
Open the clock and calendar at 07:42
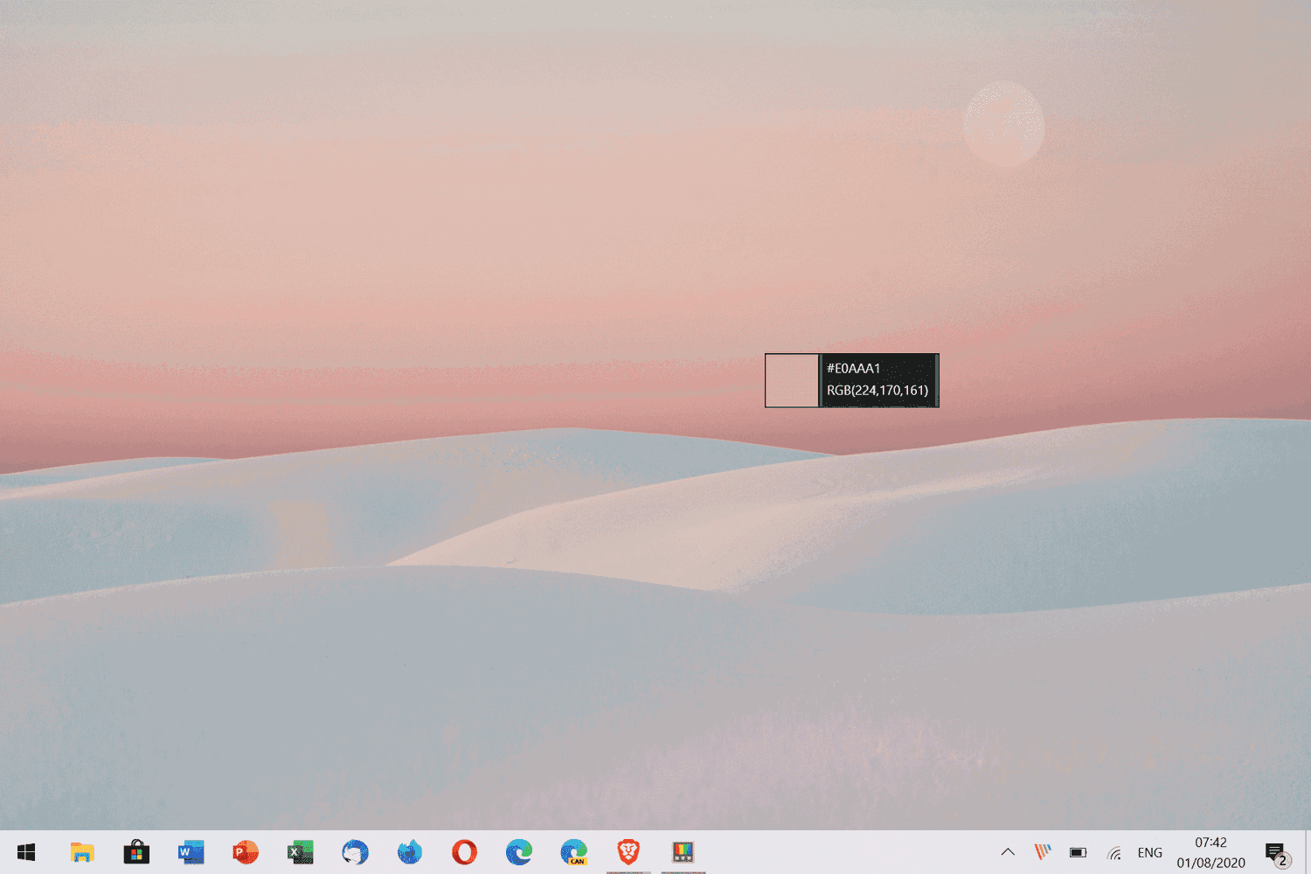[x=1210, y=852]
